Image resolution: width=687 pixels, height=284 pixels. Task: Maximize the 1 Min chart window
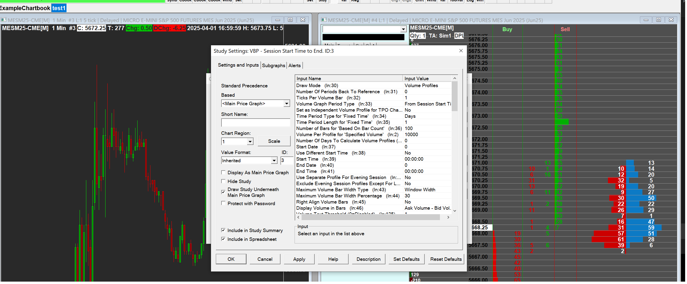coord(290,20)
